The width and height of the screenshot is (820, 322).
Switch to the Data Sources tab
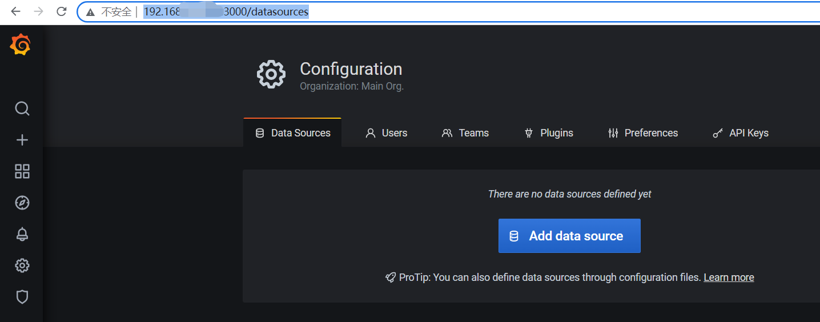click(292, 133)
